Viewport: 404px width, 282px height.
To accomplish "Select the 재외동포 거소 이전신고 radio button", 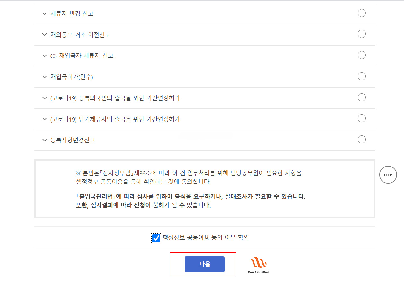I will tap(362, 34).
